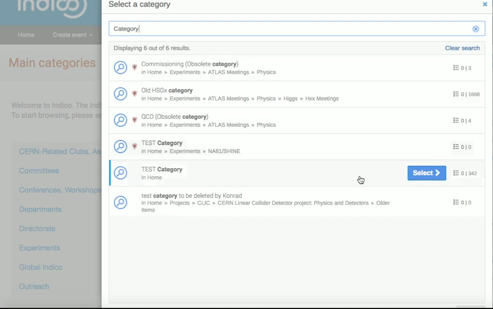Open the Create event dropdown menu

point(72,35)
